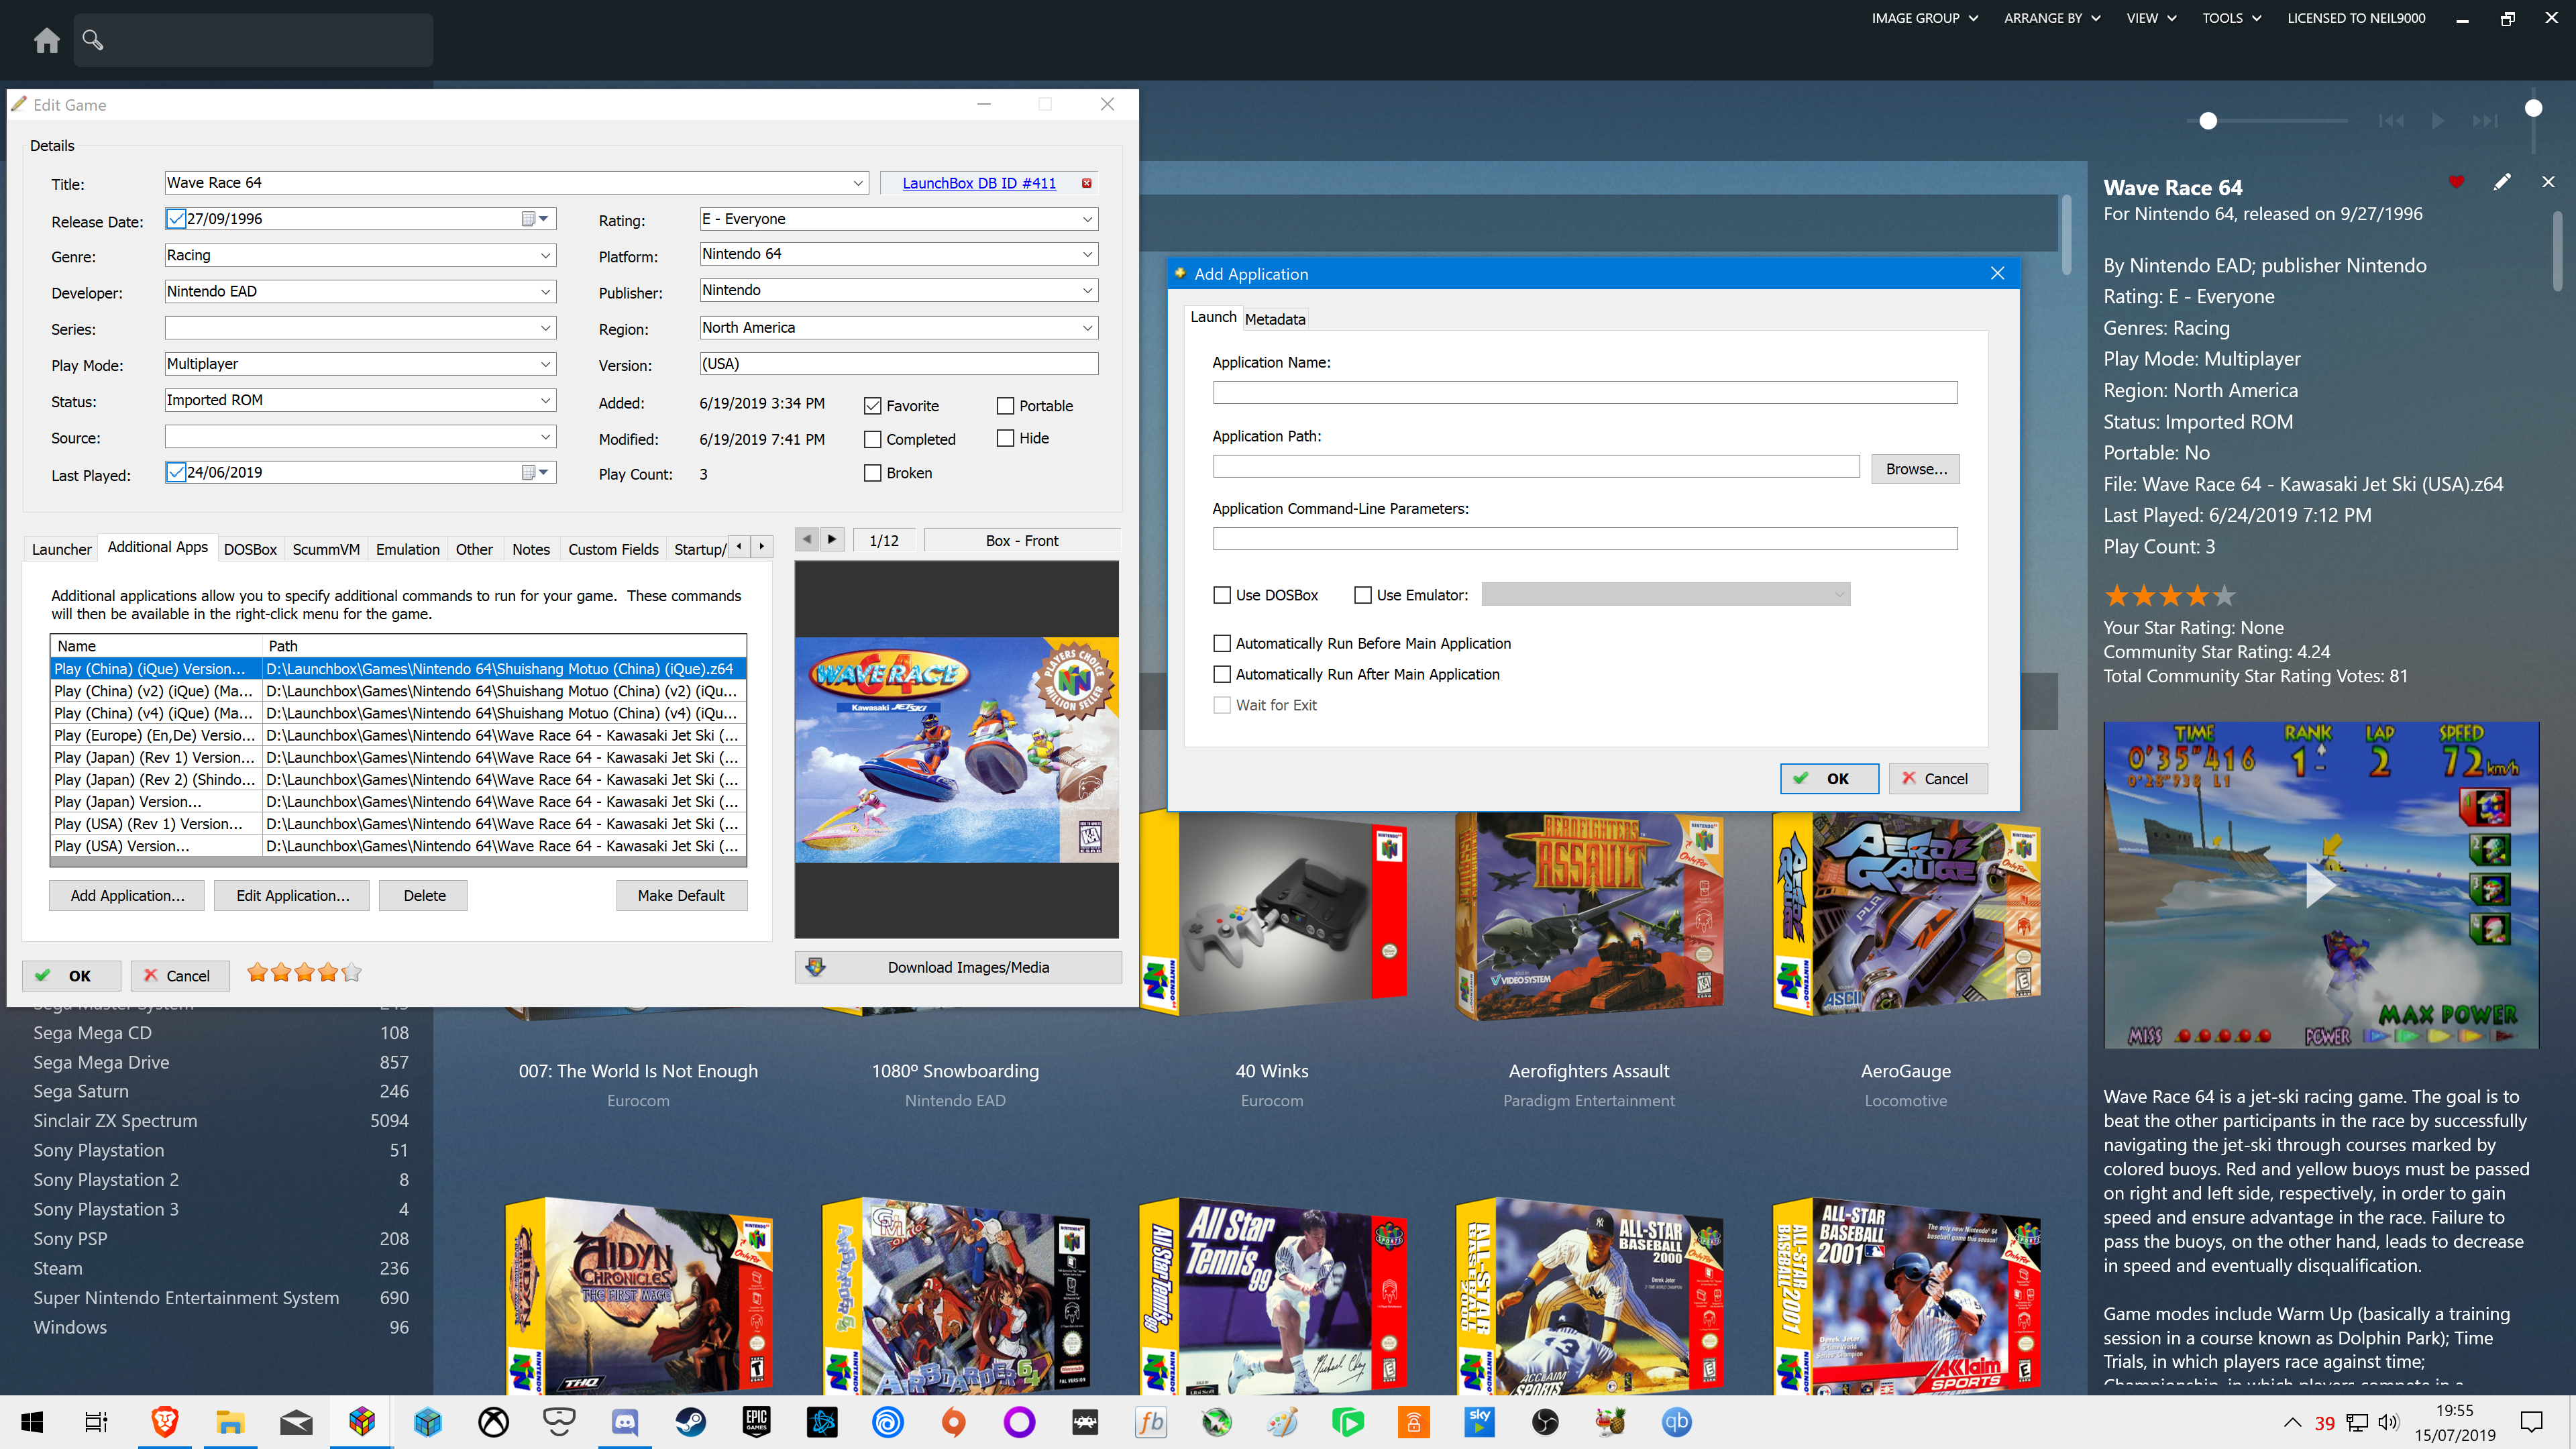Screen dimensions: 2576x1449
Task: Adjust the music position slider knob
Action: 2208,121
